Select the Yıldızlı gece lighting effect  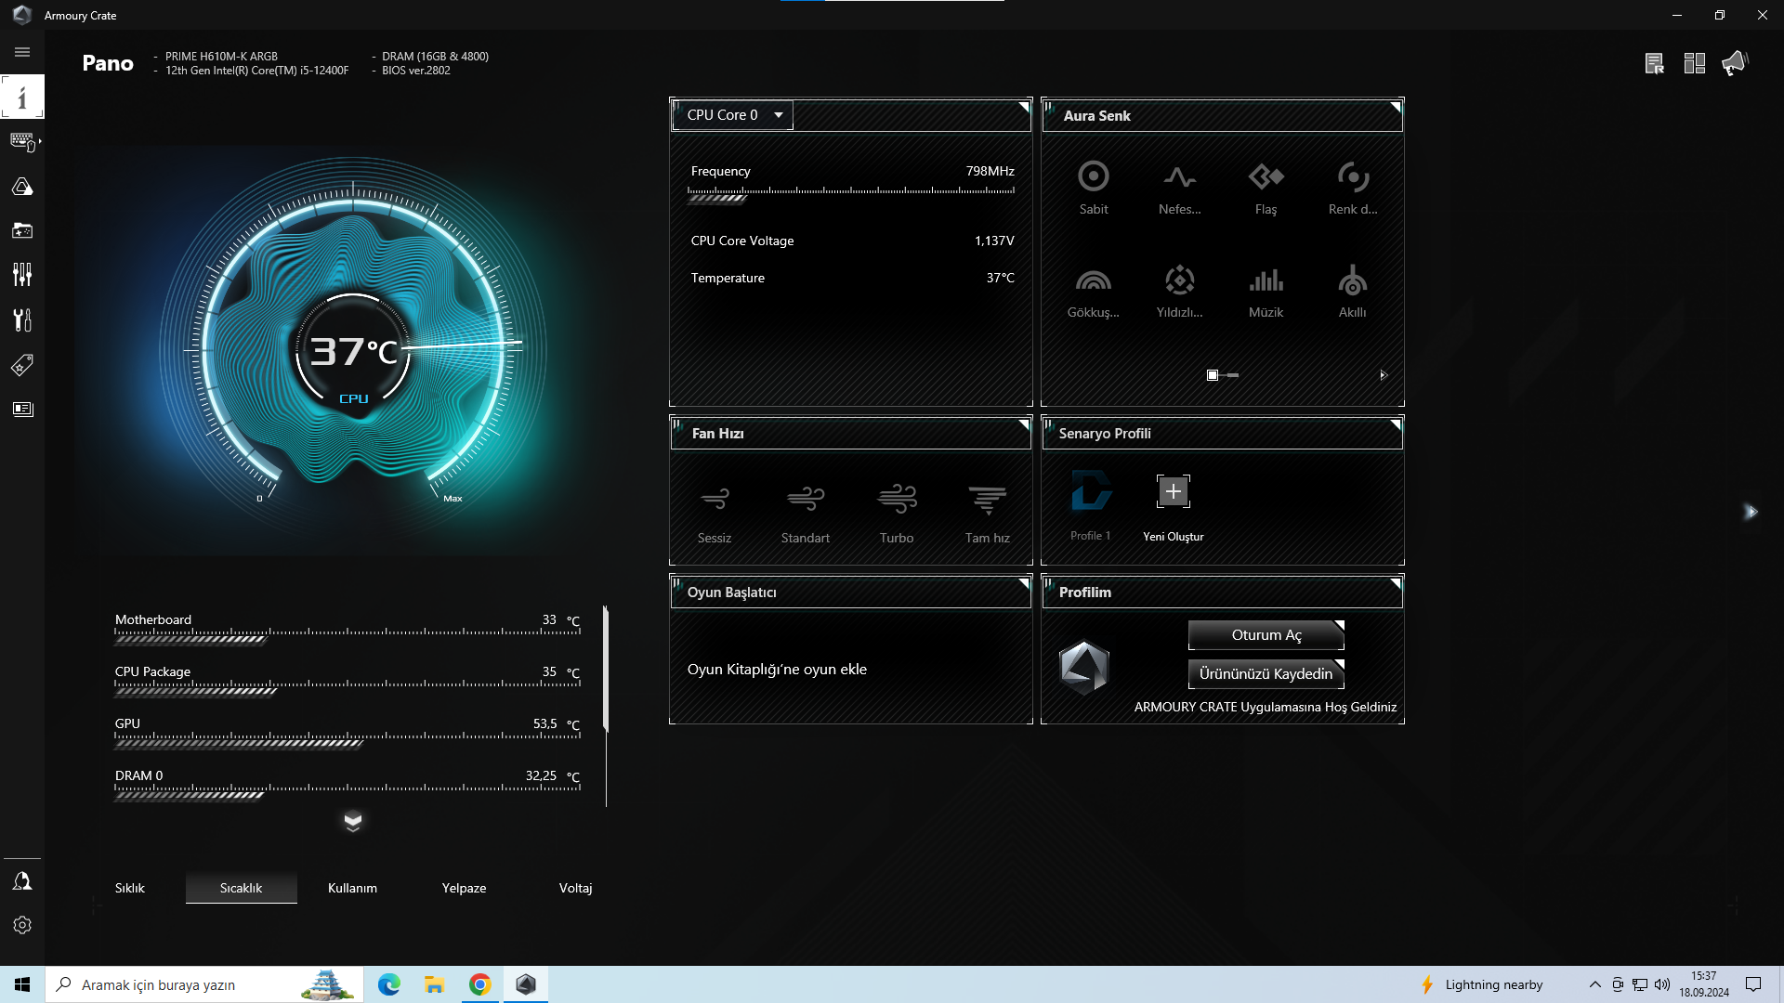point(1180,292)
